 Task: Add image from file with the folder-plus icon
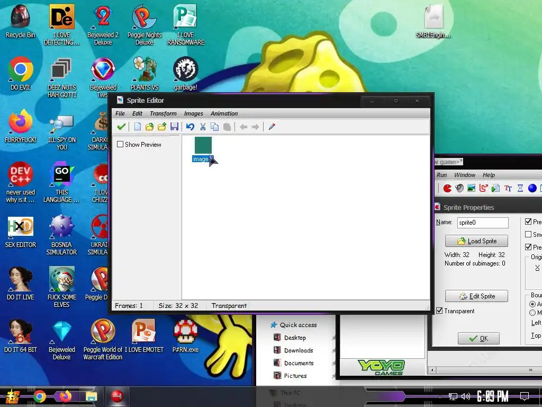tap(162, 127)
